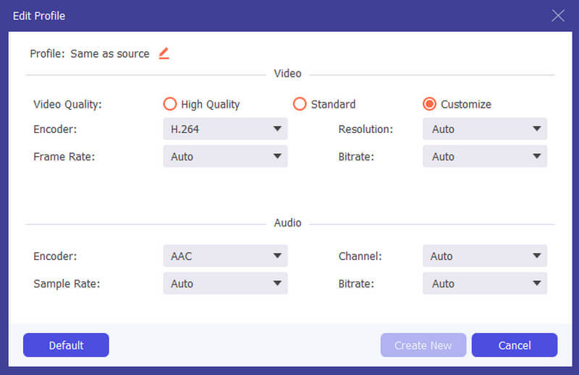Screen dimensions: 579x375
Task: Expand the audio Bitrate dropdown
Action: click(484, 283)
